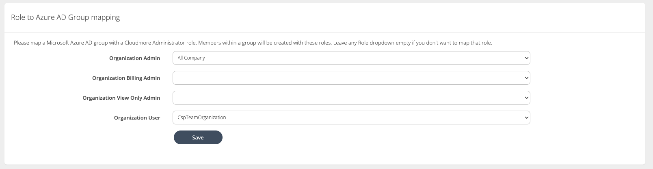Viewport: 653px width, 169px height.
Task: Click the Organization Admin dropdown chevron arrow
Action: [526, 58]
